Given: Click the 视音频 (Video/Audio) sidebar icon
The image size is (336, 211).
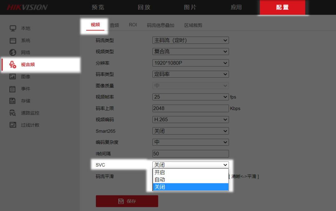Looking at the screenshot, I should [x=12, y=64].
